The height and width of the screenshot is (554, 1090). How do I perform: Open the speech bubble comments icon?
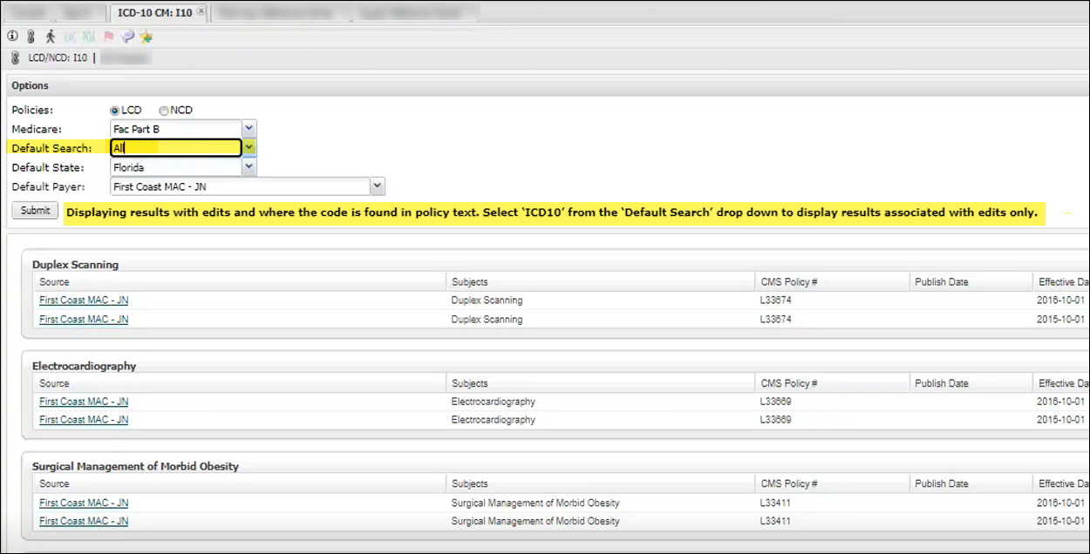(127, 37)
